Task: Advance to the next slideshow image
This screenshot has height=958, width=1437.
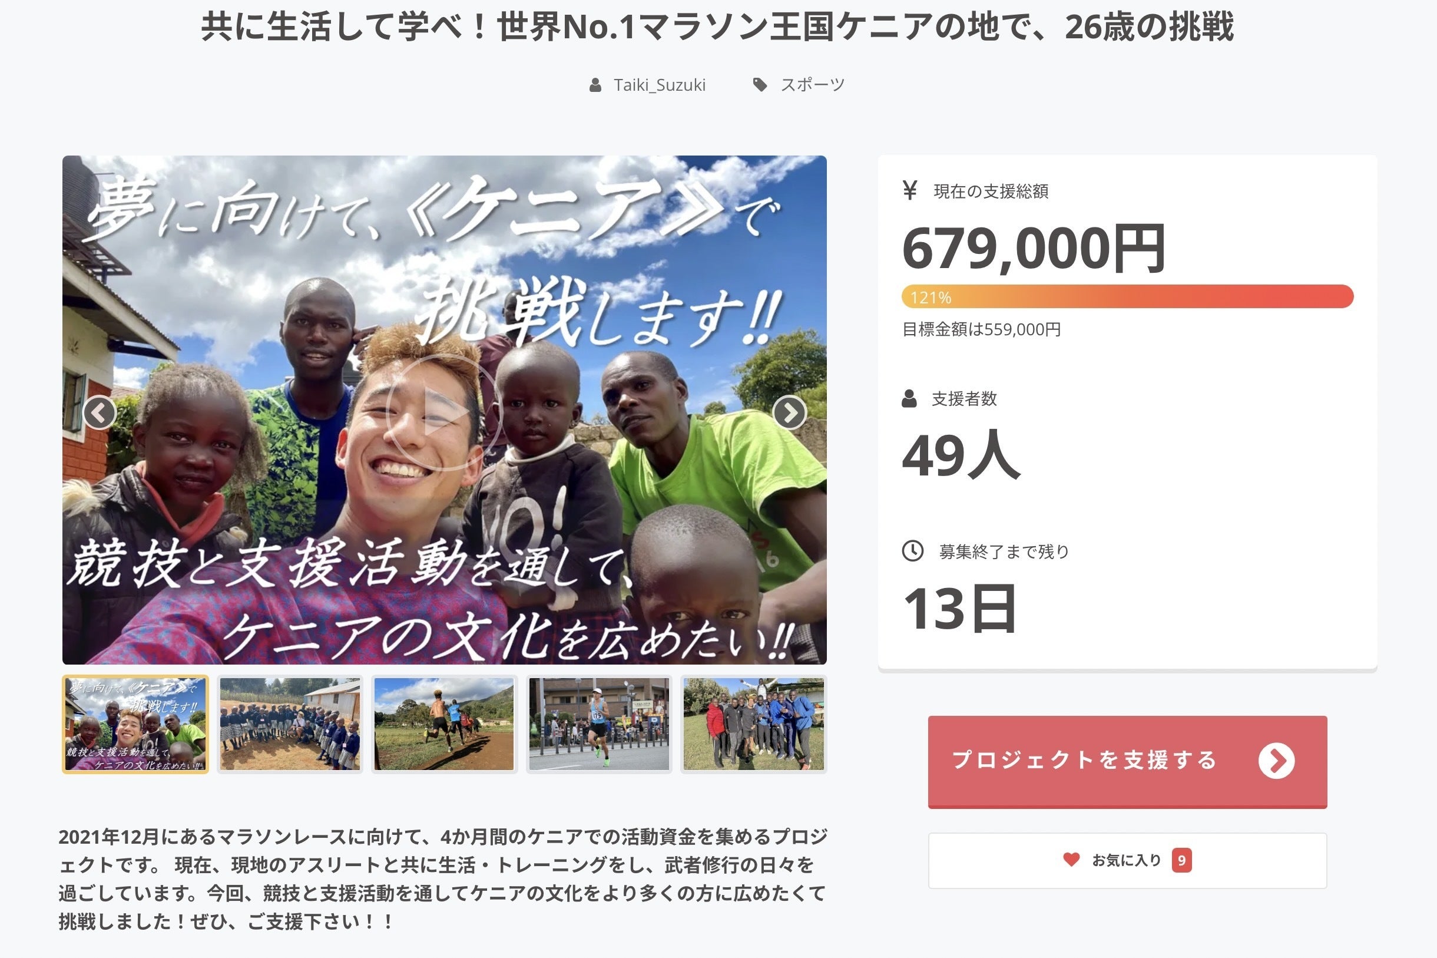Action: 789,412
